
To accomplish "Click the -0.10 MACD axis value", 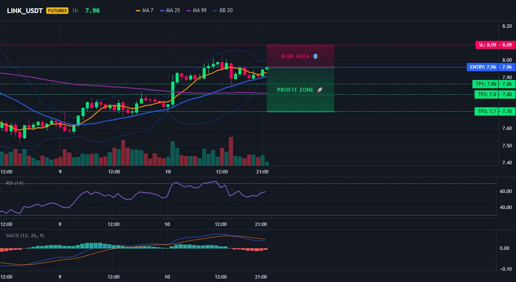I will 505,269.
